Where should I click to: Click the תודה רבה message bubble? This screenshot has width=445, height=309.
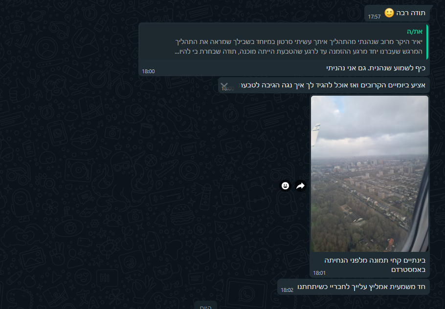[x=397, y=13]
